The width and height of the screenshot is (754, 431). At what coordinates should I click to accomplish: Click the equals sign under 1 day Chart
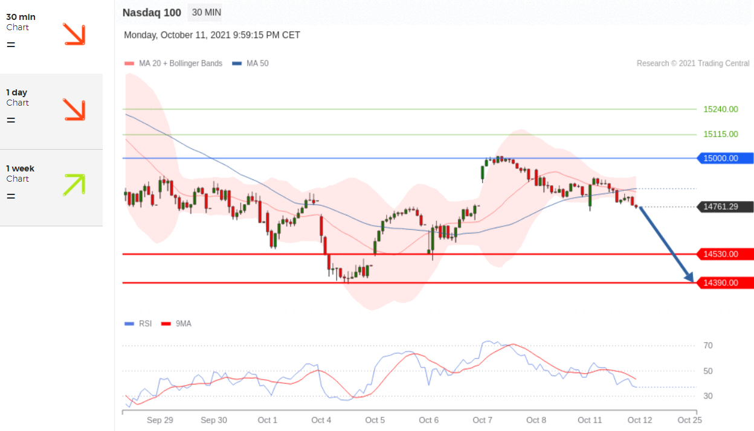[x=11, y=120]
